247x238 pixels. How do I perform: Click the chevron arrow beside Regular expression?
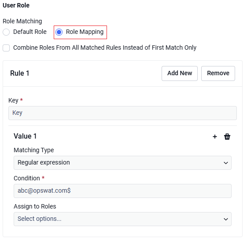(x=226, y=163)
